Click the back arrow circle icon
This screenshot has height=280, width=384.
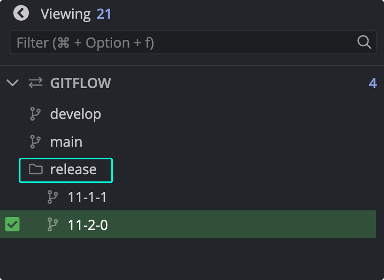[20, 13]
